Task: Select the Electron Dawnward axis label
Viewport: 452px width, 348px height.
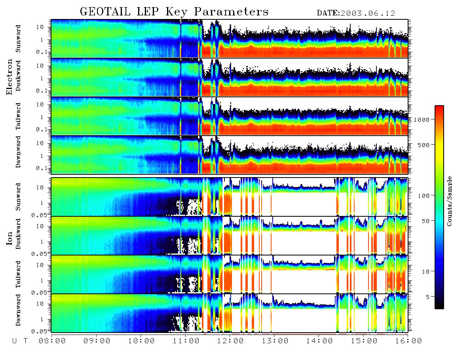Action: click(18, 152)
